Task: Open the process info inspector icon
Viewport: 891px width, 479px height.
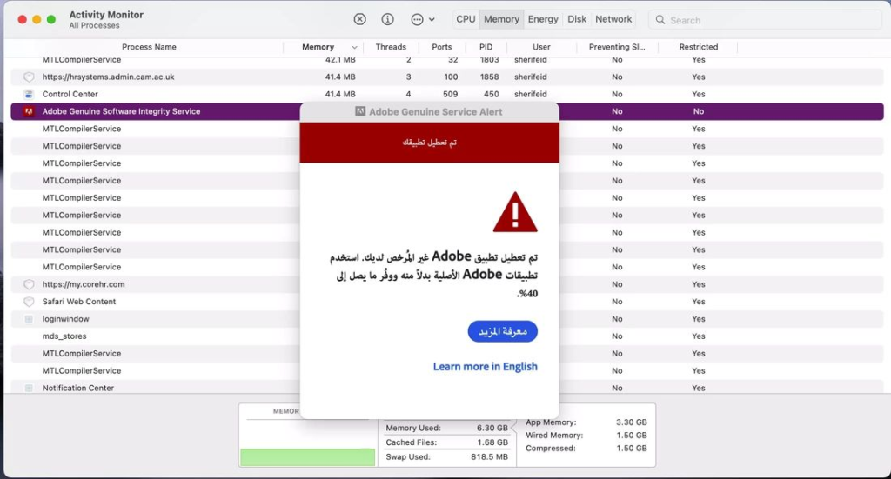Action: [387, 19]
